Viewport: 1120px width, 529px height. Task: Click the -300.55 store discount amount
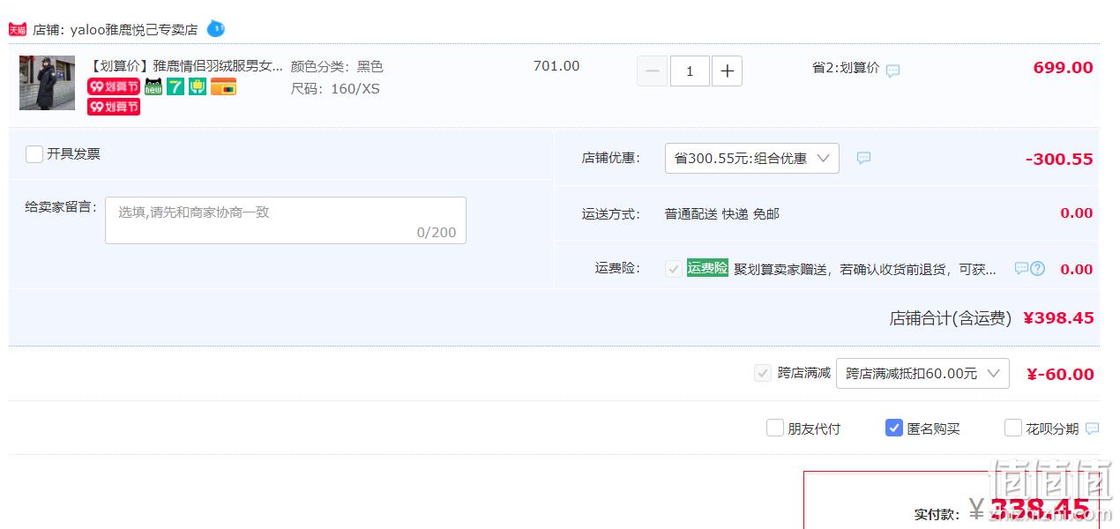coord(1059,160)
